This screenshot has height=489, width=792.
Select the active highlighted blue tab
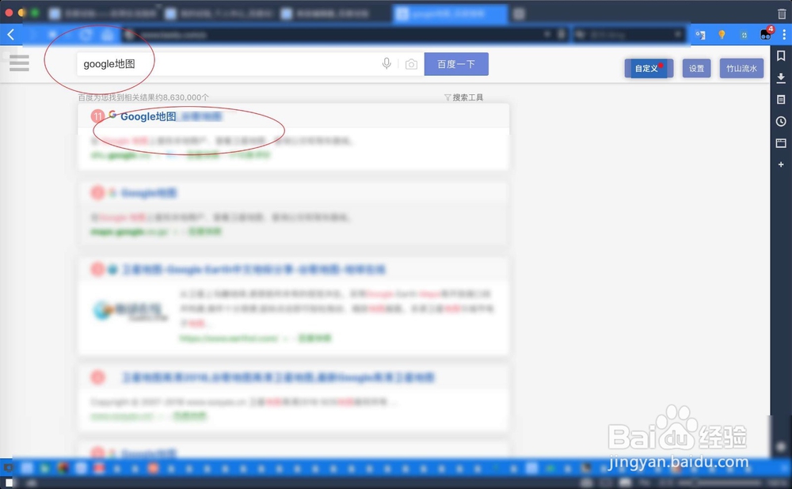(450, 13)
